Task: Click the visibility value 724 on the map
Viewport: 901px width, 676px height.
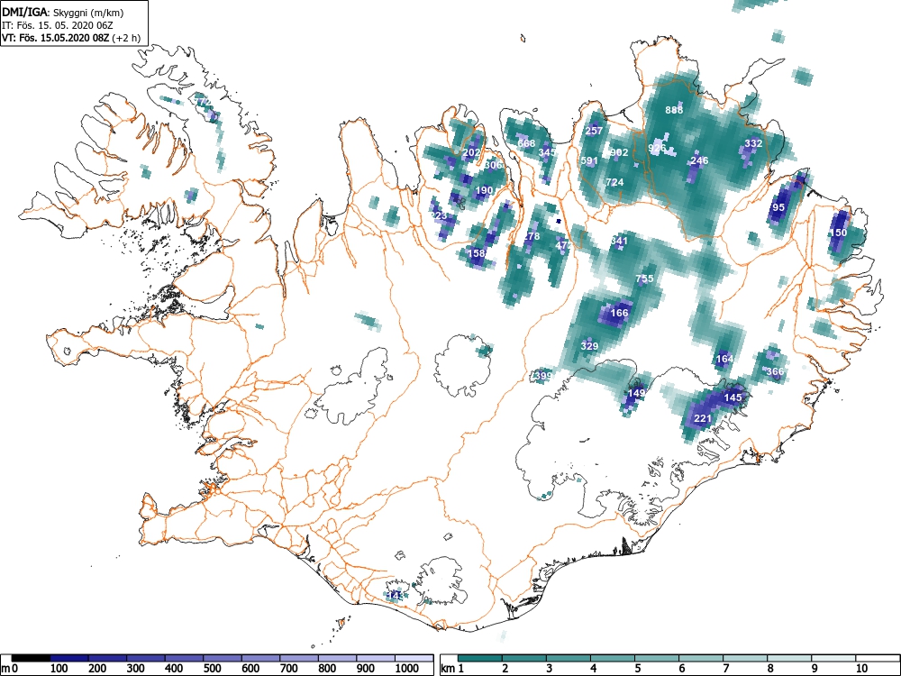Action: [614, 183]
